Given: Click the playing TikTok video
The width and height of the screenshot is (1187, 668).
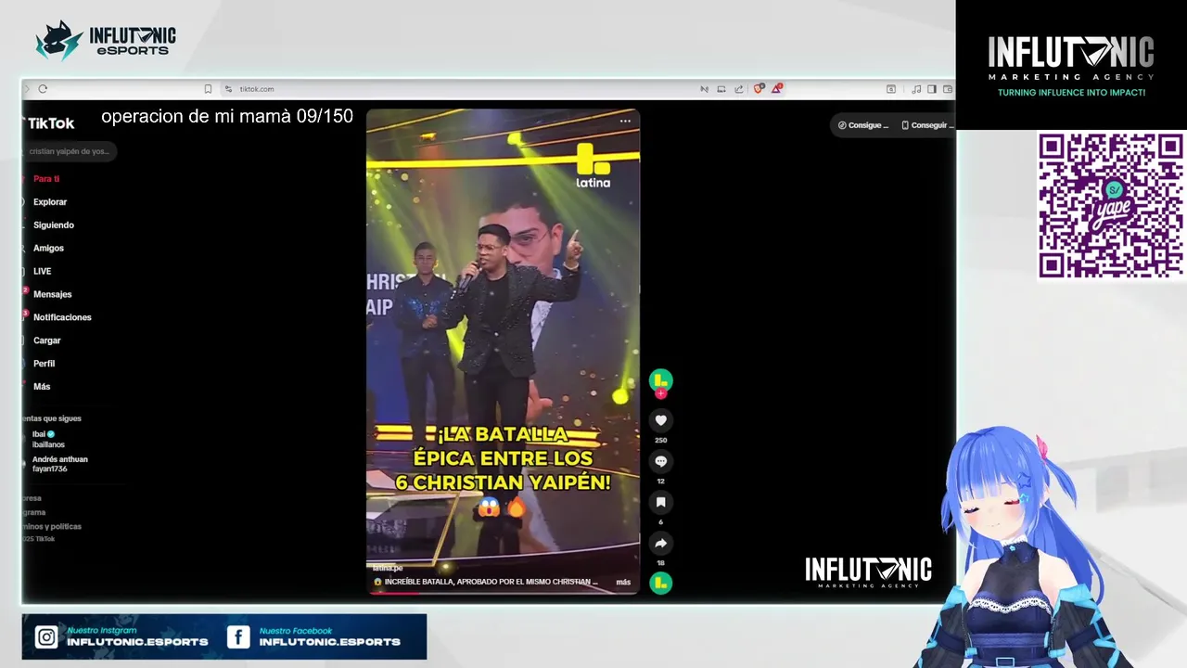Looking at the screenshot, I should (503, 351).
